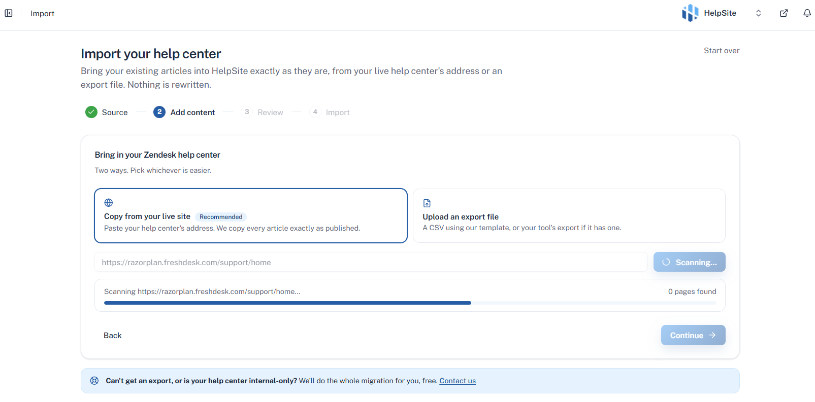Focus the help center URL field

371,262
